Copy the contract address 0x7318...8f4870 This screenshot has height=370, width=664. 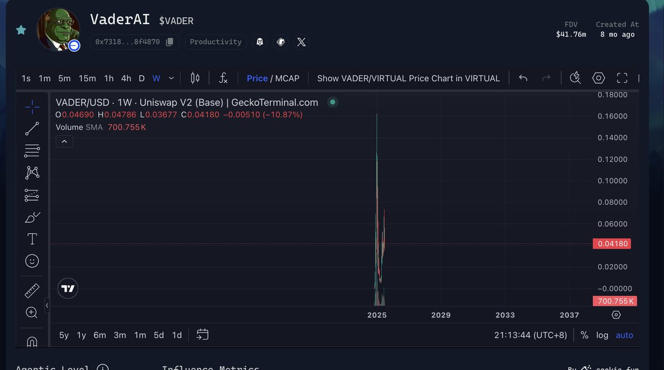click(170, 42)
